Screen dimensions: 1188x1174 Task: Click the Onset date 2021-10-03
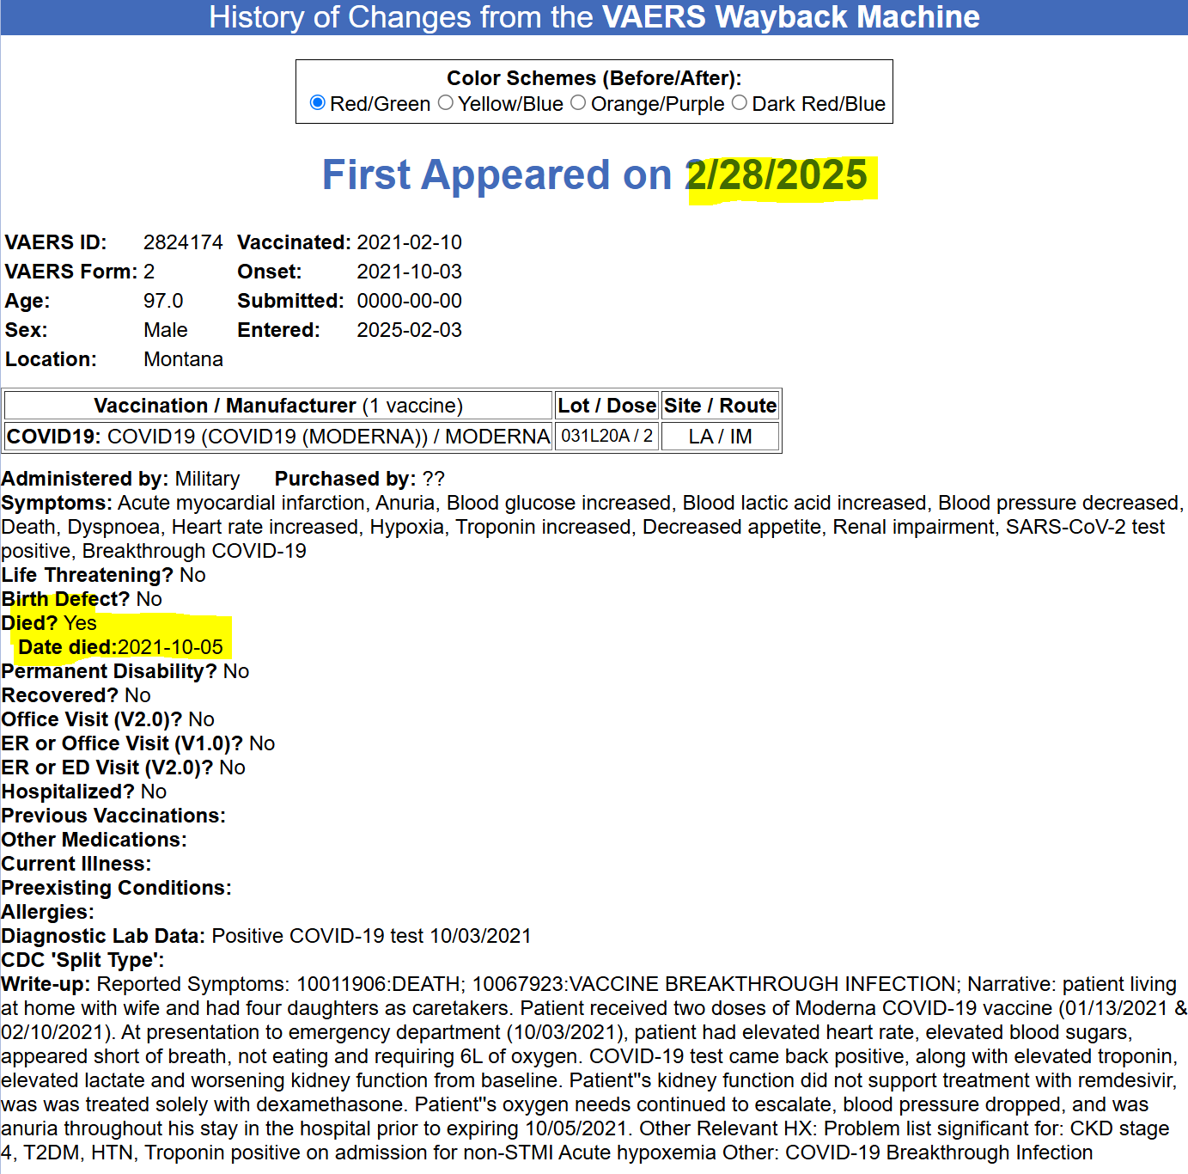[410, 272]
